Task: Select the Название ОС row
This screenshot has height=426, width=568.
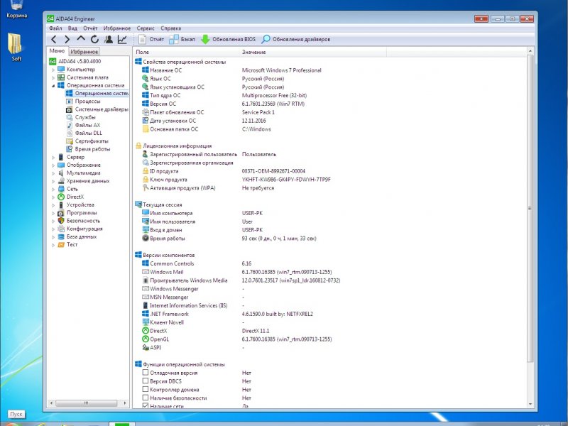Action: (x=232, y=70)
